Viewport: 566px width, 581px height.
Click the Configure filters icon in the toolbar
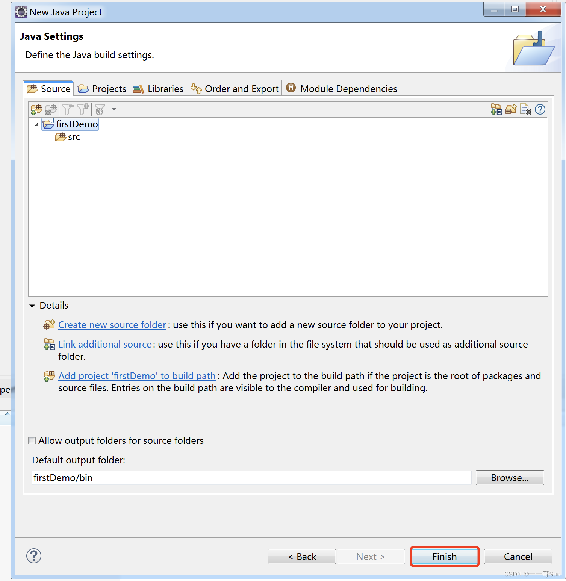click(x=100, y=110)
